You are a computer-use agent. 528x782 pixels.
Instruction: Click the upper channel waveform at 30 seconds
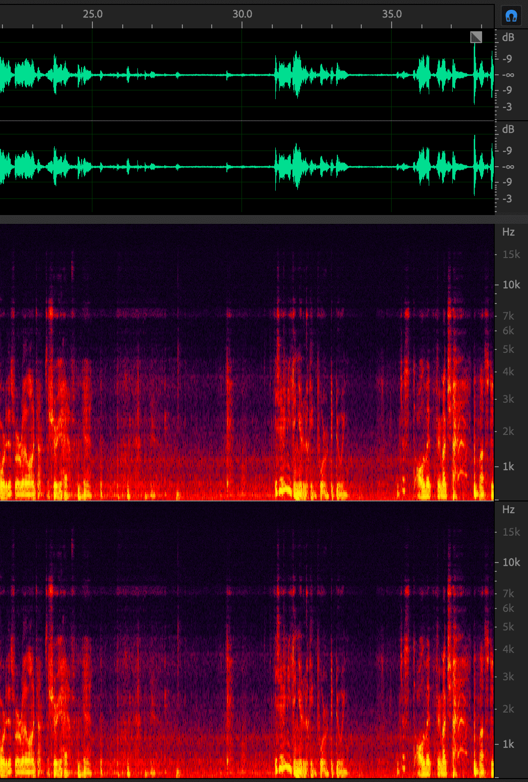[242, 75]
